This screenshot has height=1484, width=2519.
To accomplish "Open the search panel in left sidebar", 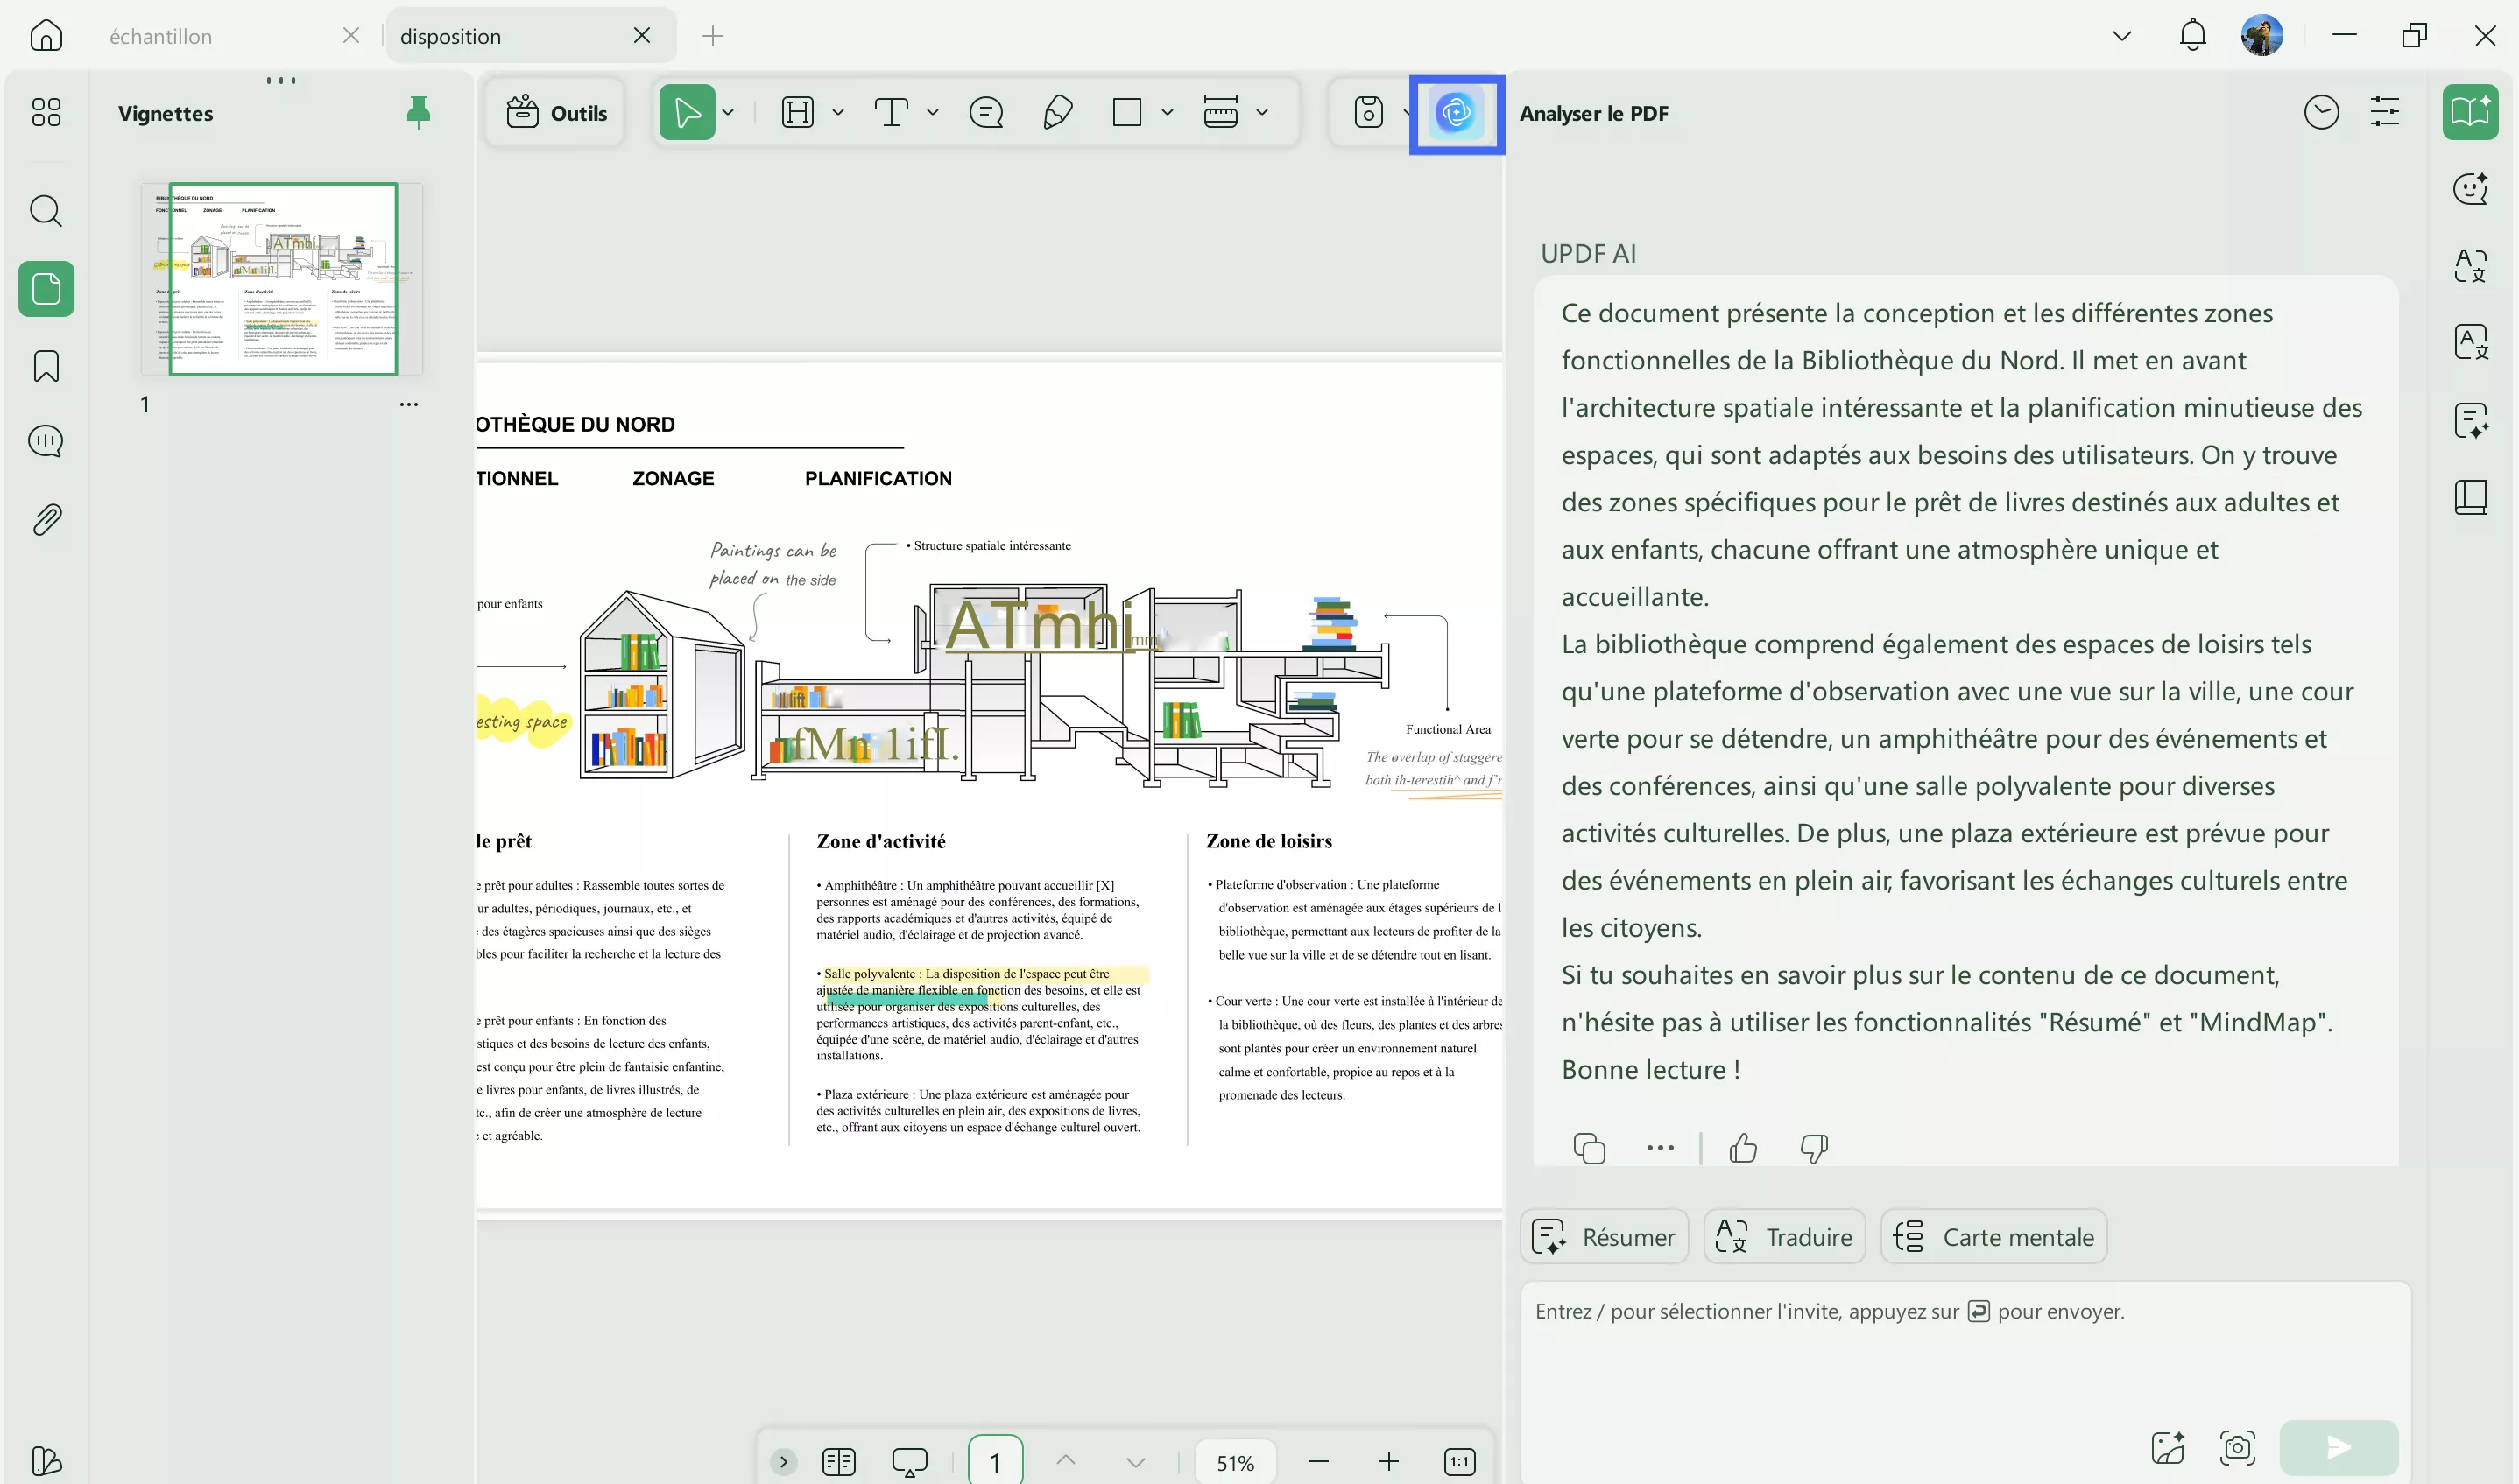I will point(46,211).
